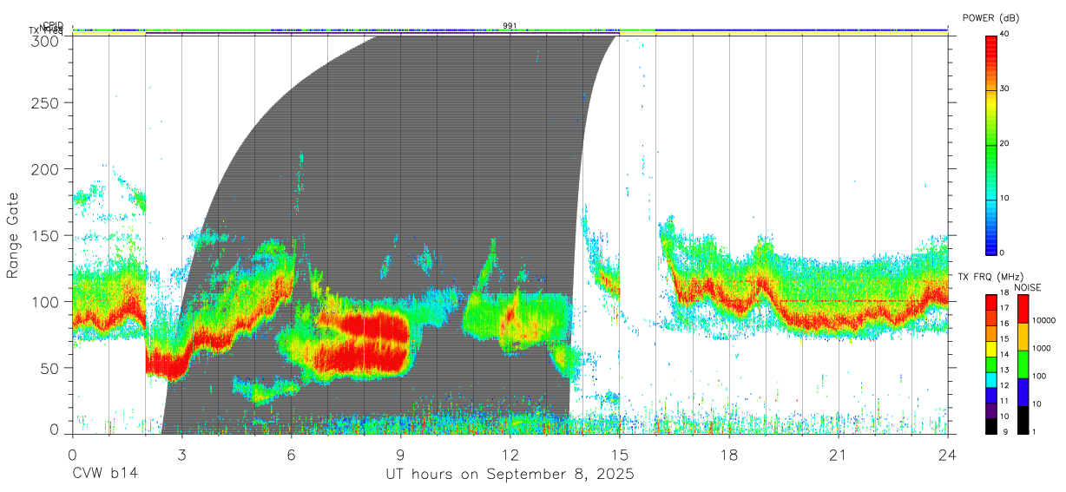Select the 10 tick label on the POWER colorbar

tap(1006, 198)
